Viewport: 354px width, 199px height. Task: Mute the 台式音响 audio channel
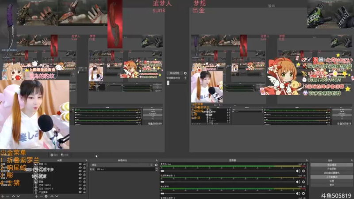298,193
